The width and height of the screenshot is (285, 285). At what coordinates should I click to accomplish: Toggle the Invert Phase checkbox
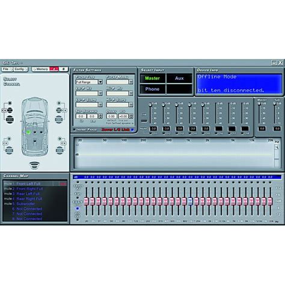coord(74,130)
